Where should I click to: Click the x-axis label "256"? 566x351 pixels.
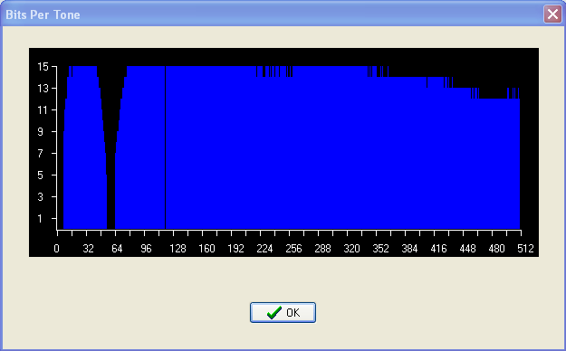tap(293, 249)
